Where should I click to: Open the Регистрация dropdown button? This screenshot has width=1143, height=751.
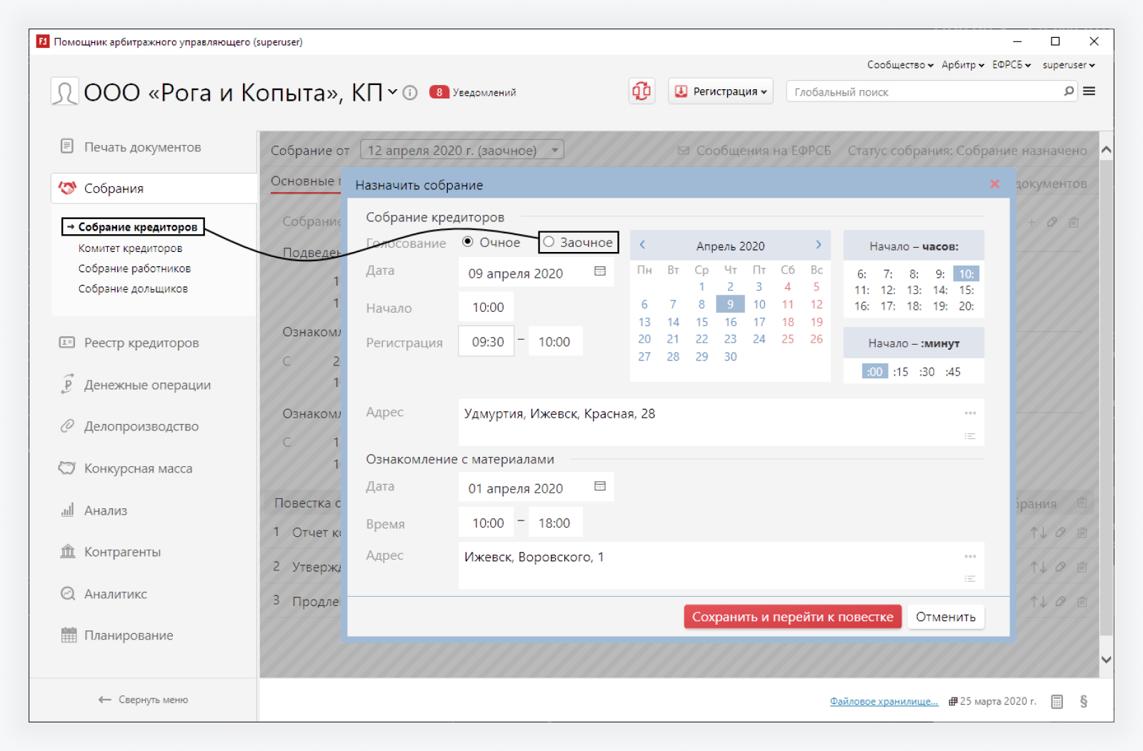(x=721, y=91)
